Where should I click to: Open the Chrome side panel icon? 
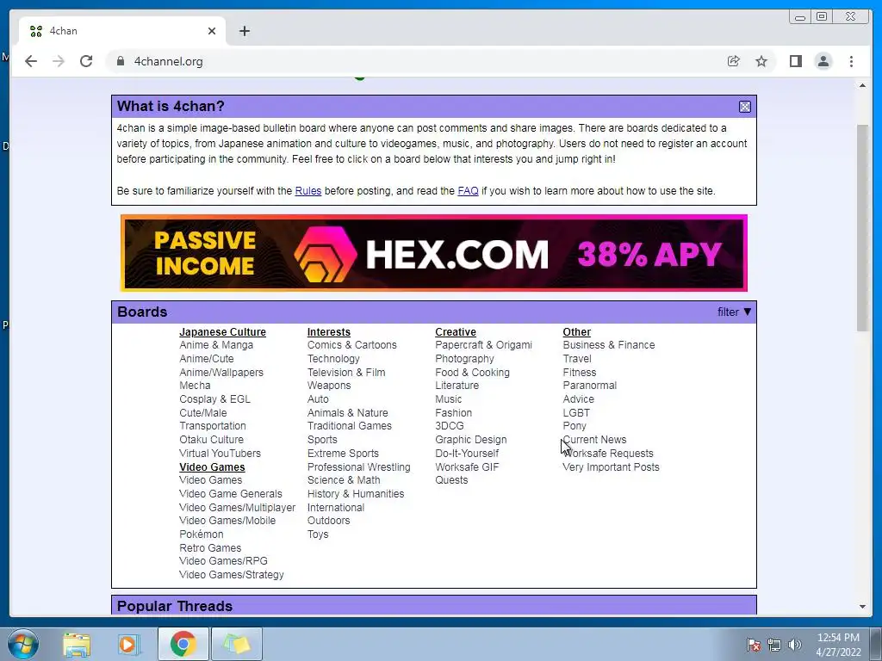tap(795, 61)
